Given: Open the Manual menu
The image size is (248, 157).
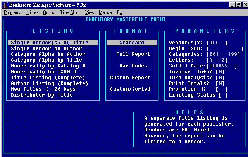Looking at the screenshot, I should tap(106, 12).
